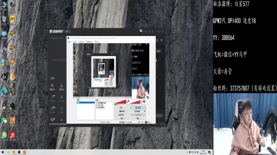The height and width of the screenshot is (155, 277).
Task: Open the 设定档 menu in OBS
Action: [82, 42]
